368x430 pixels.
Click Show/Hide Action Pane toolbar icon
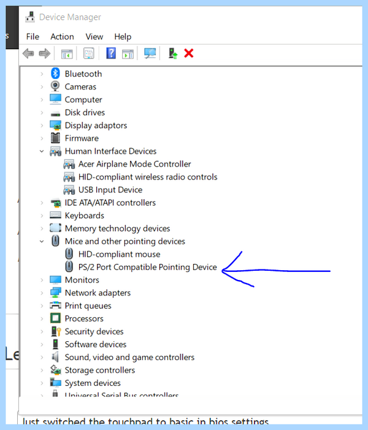pos(128,53)
